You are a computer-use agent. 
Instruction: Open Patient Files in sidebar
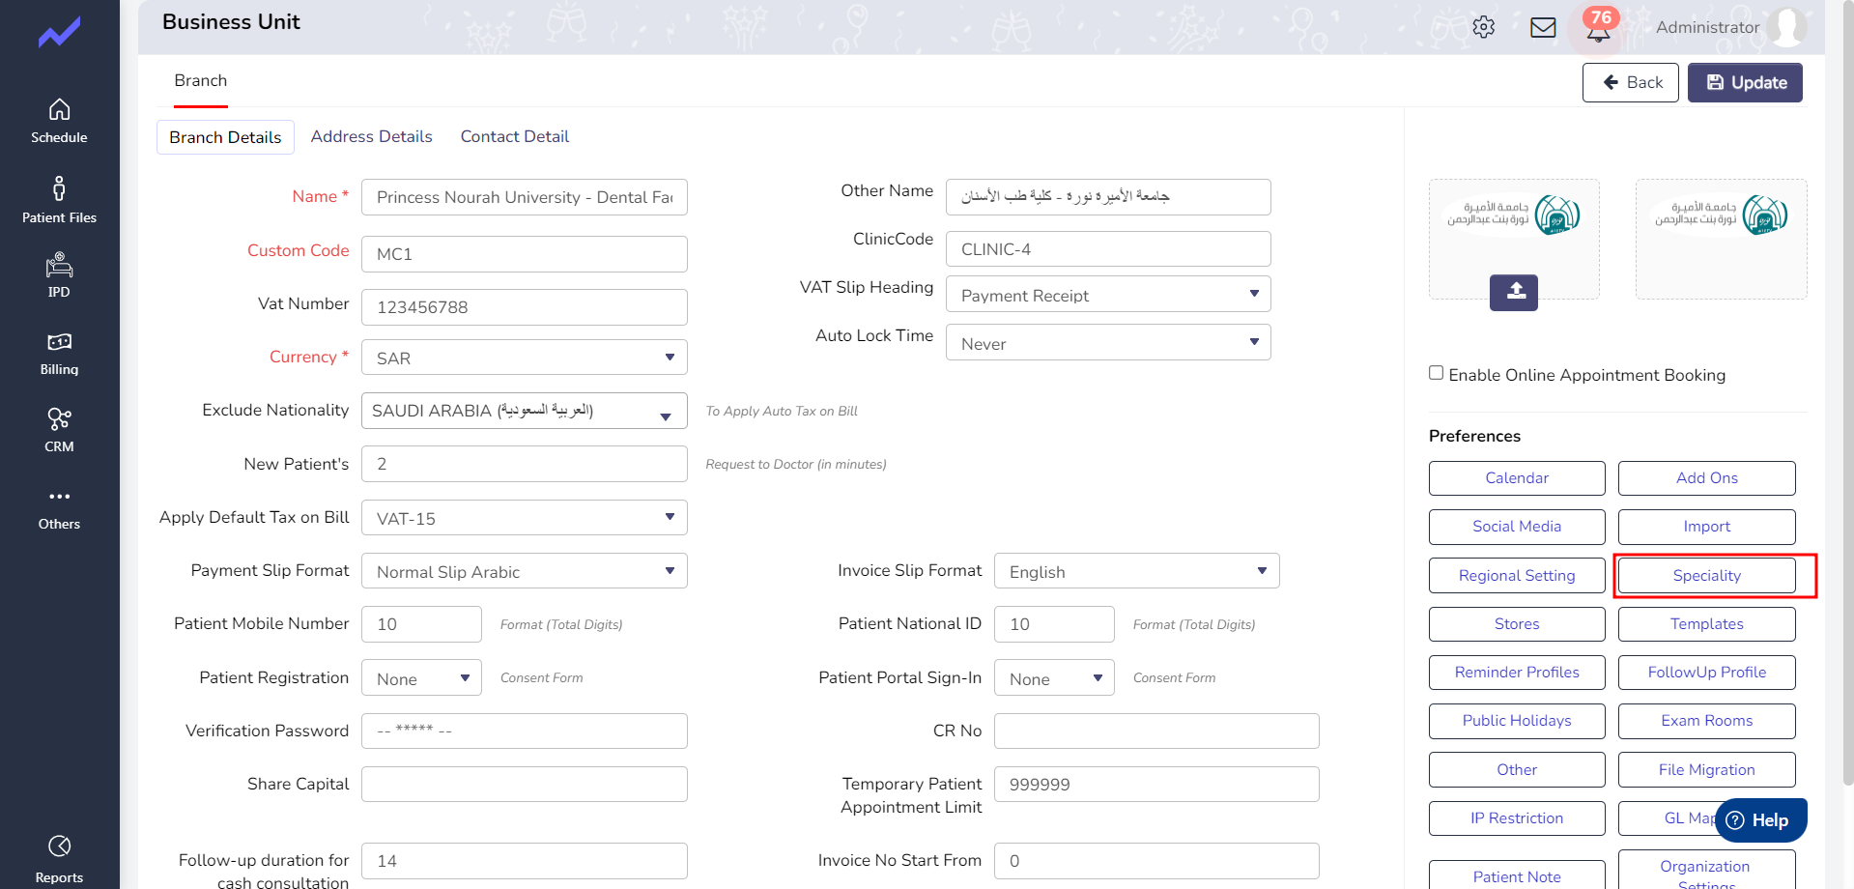click(59, 200)
